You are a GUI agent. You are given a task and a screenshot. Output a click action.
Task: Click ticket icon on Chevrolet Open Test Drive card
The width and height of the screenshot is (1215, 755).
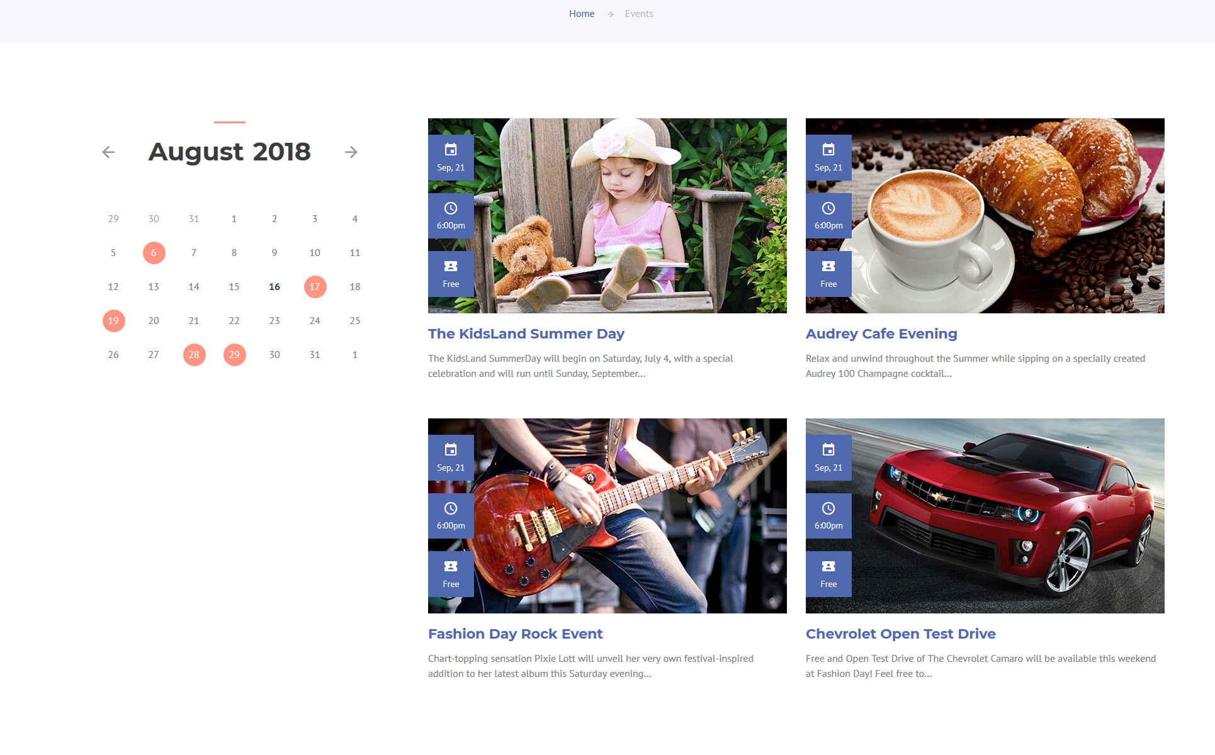click(x=828, y=566)
